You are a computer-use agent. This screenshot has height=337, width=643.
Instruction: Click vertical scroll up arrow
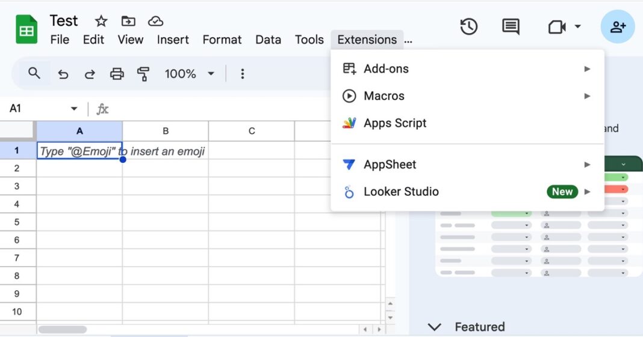coord(390,304)
